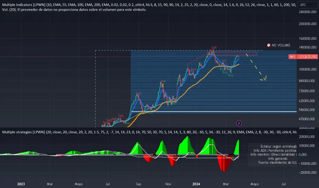Click the Sep label on the time axis
The height and width of the screenshot is (188, 319).
point(138,184)
